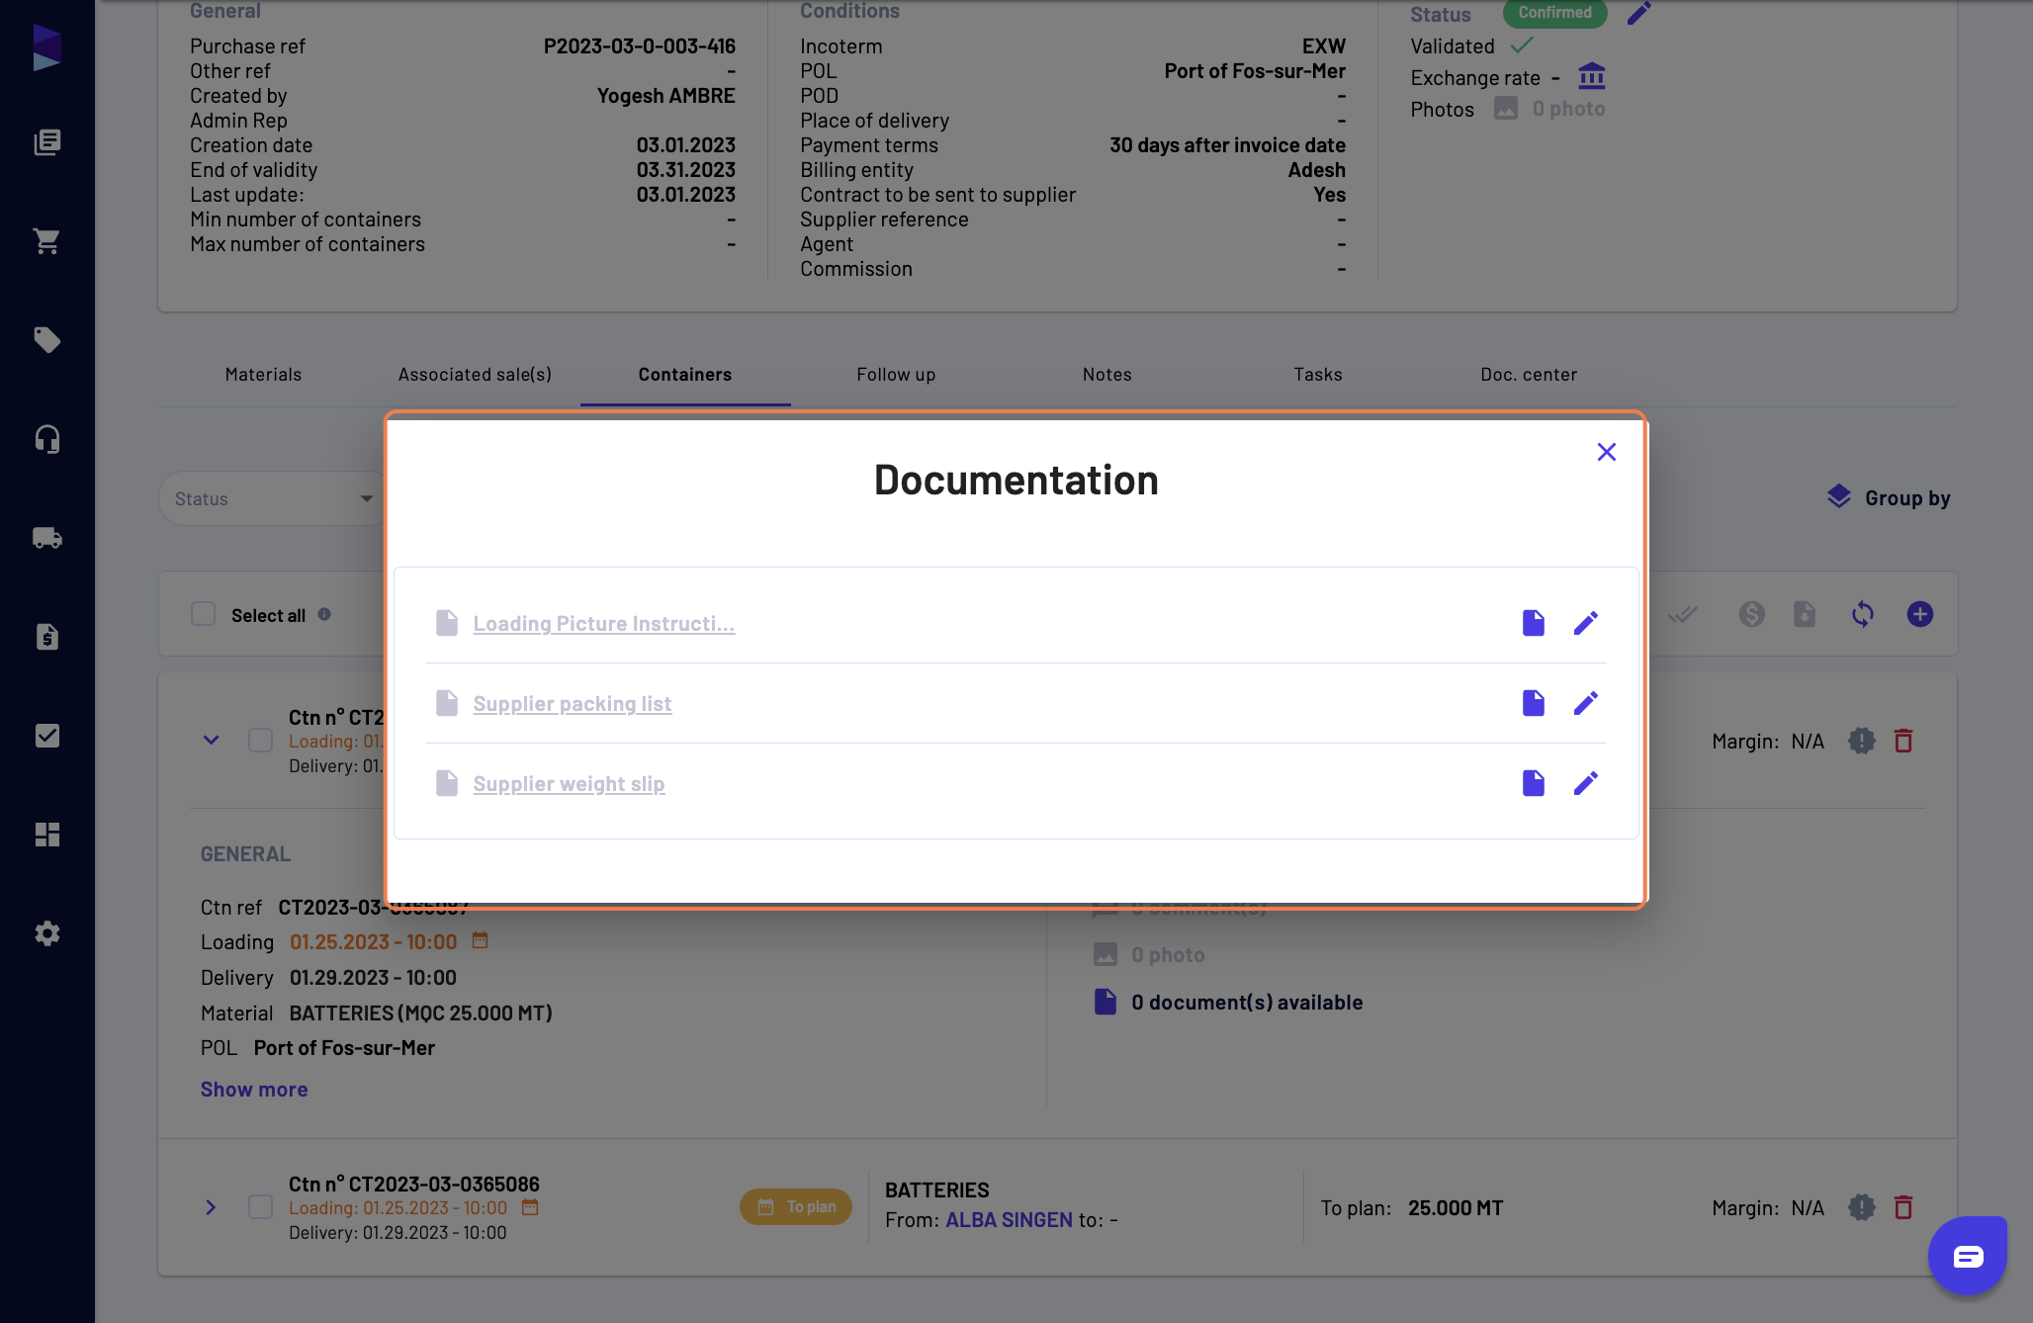Open the Status filter dropdown
The width and height of the screenshot is (2033, 1323).
[272, 498]
